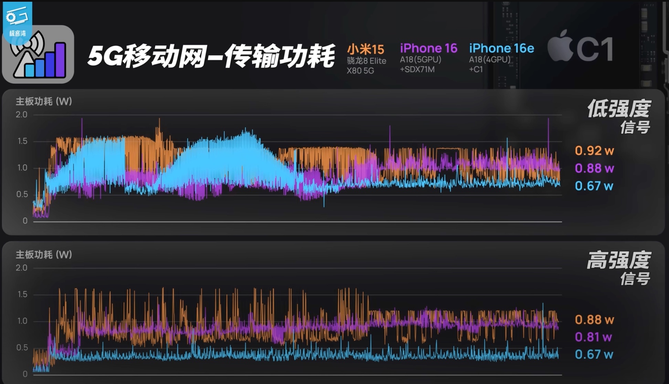
Task: Click the 2.0 axis tick in top chart
Action: pos(21,115)
